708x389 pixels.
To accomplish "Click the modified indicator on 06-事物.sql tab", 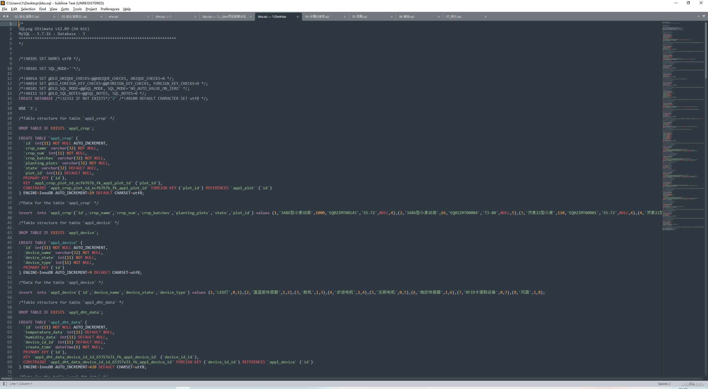I will [x=439, y=17].
